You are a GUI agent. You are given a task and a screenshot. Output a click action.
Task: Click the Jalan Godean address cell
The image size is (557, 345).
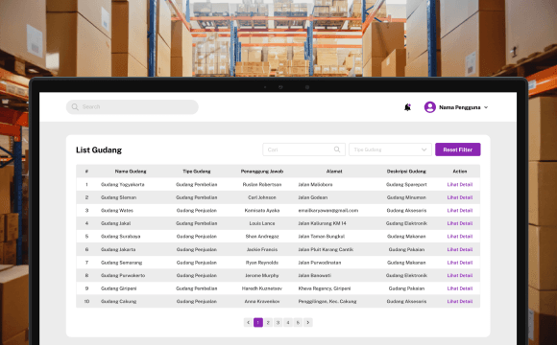(x=313, y=197)
